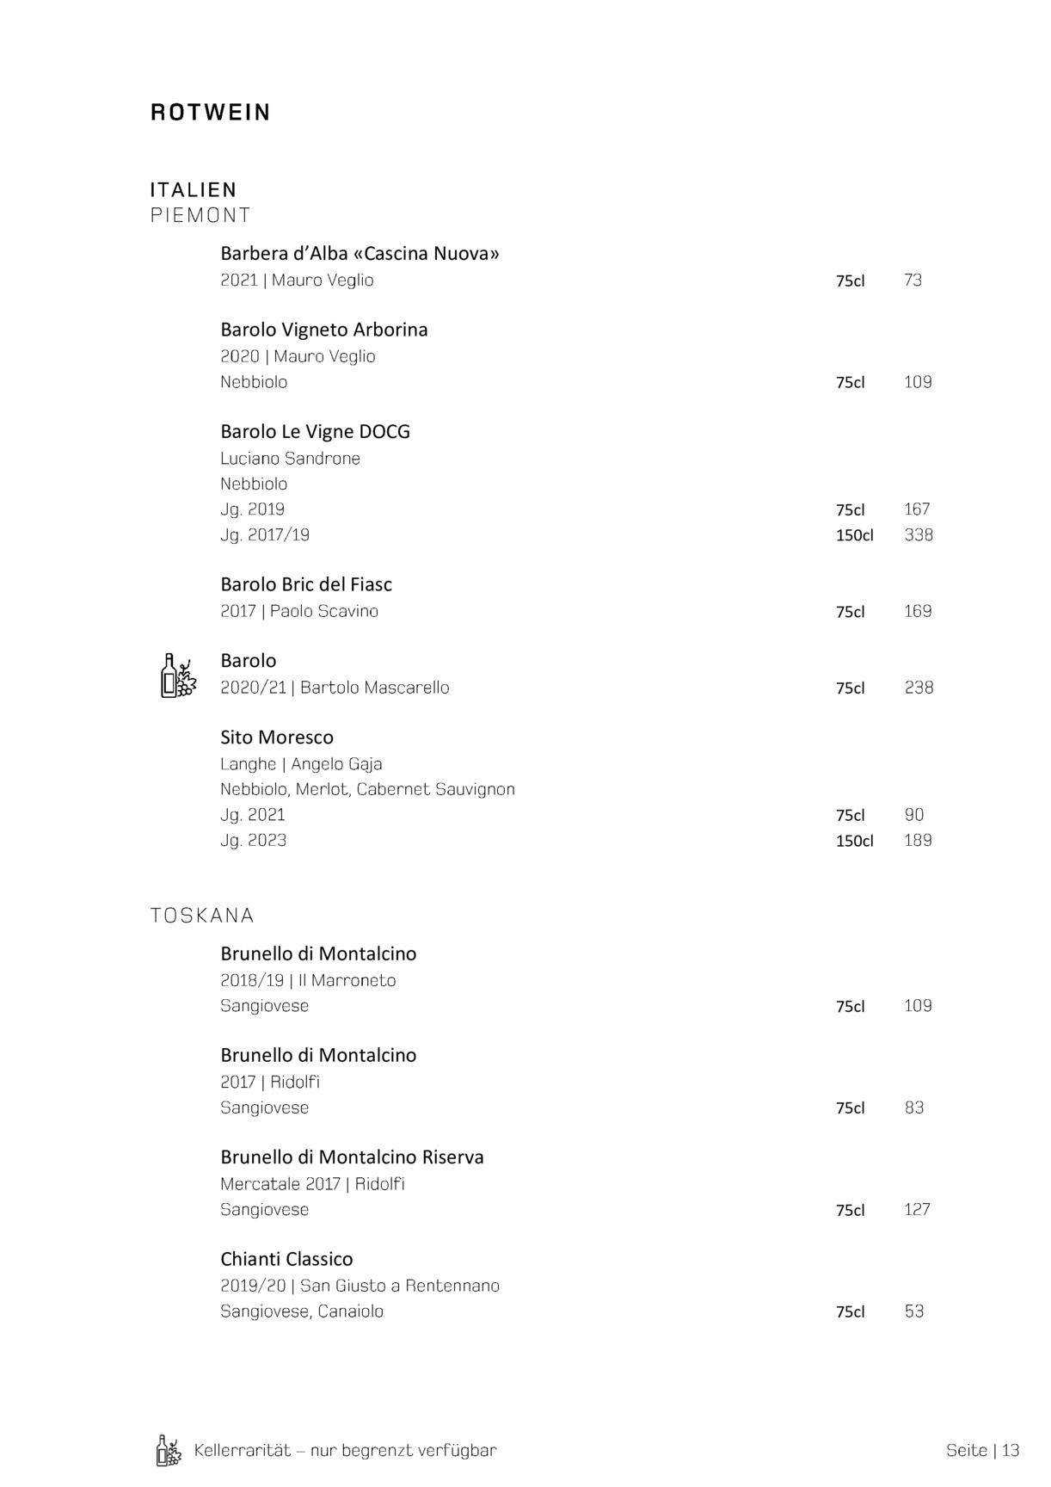
Task: Click the ROTWEIN page heading
Action: pyautogui.click(x=211, y=113)
